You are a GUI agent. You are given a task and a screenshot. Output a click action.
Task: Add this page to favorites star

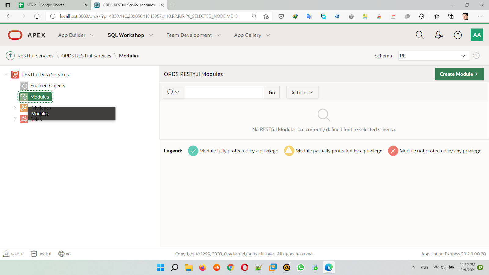coord(266,16)
